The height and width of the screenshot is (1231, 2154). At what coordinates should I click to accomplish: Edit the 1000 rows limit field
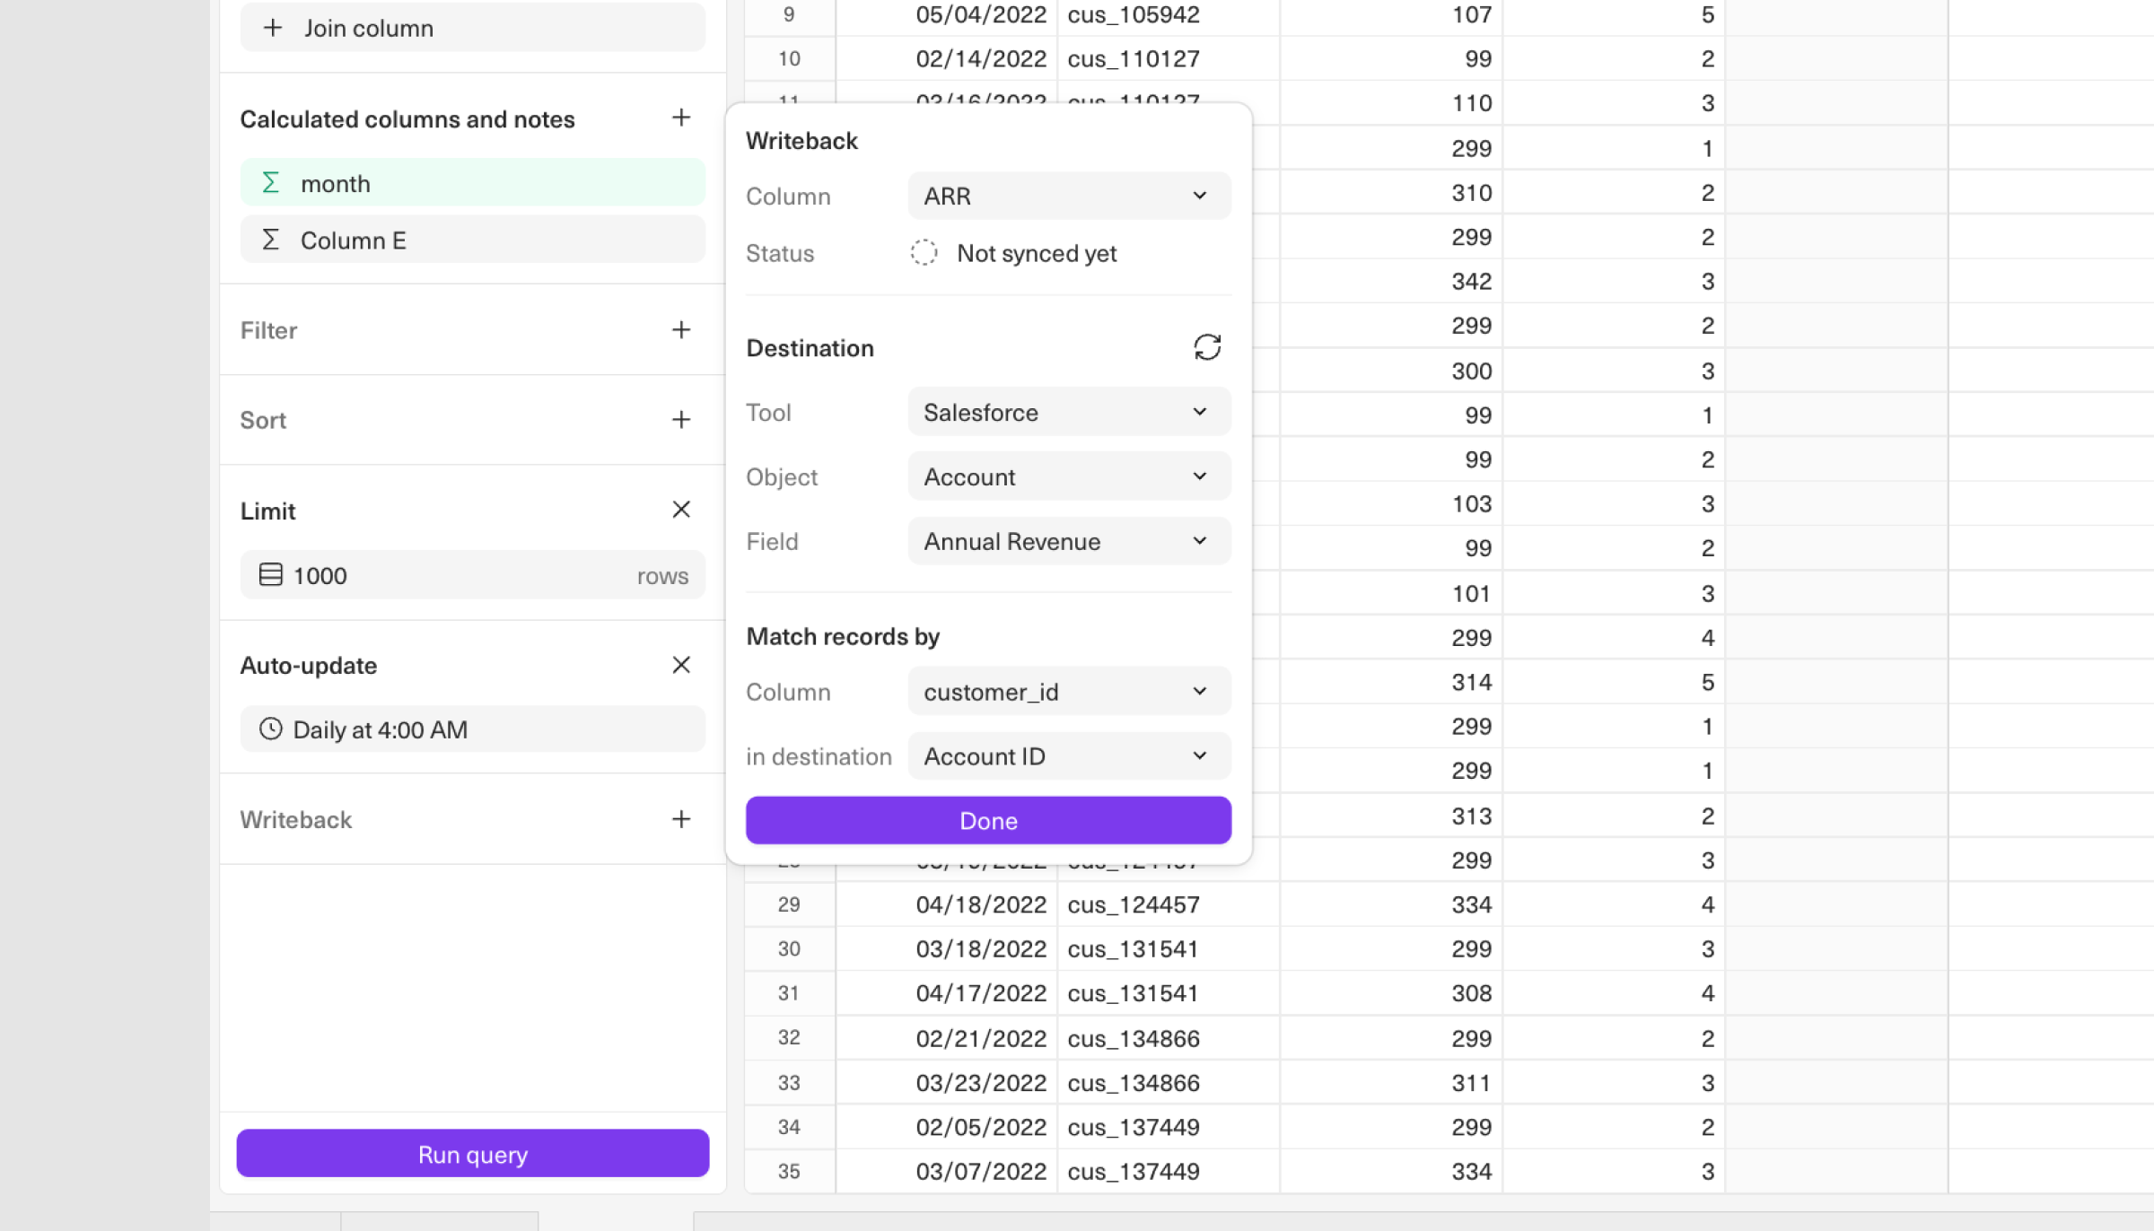pyautogui.click(x=472, y=575)
